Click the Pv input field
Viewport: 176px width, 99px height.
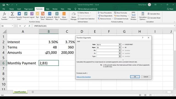[108, 50]
